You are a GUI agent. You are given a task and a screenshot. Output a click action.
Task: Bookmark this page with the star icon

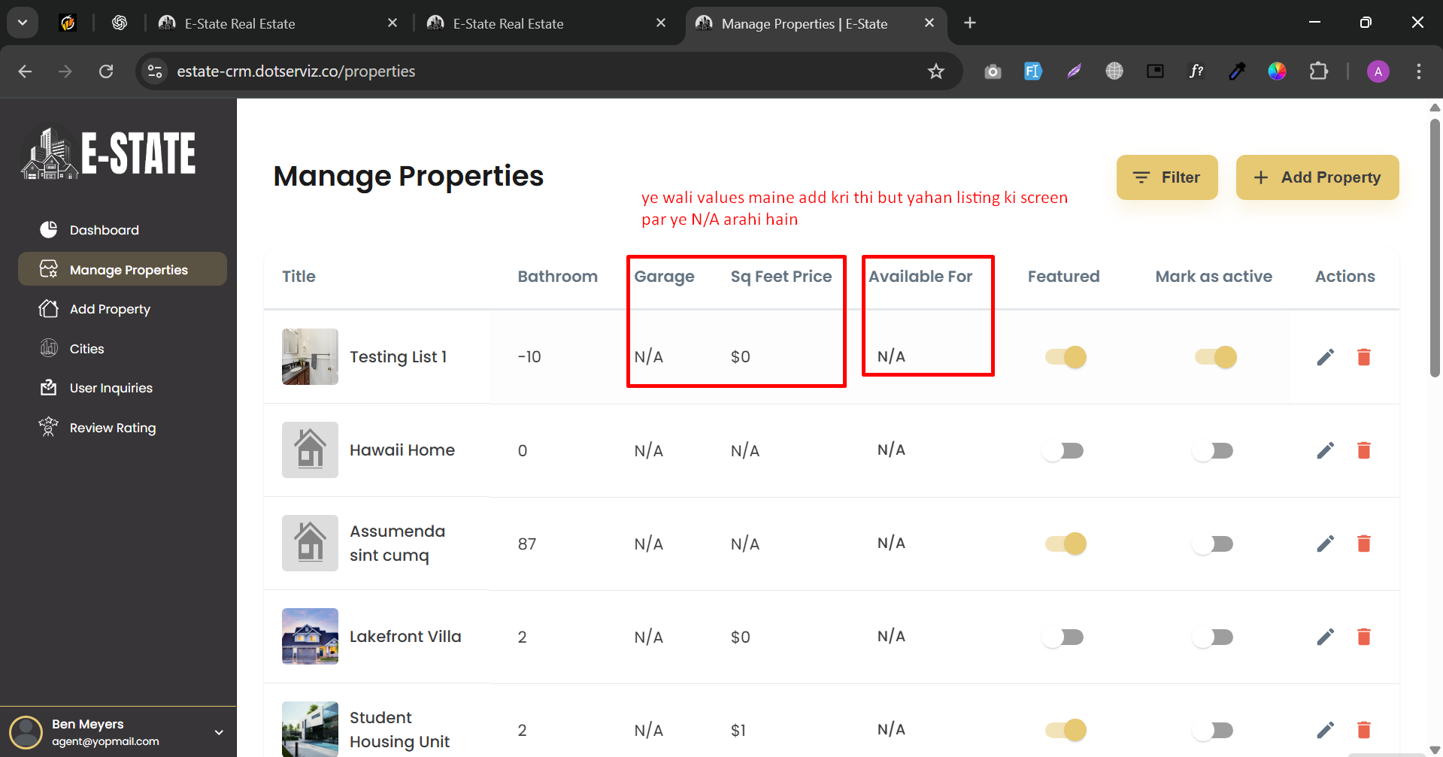[935, 71]
